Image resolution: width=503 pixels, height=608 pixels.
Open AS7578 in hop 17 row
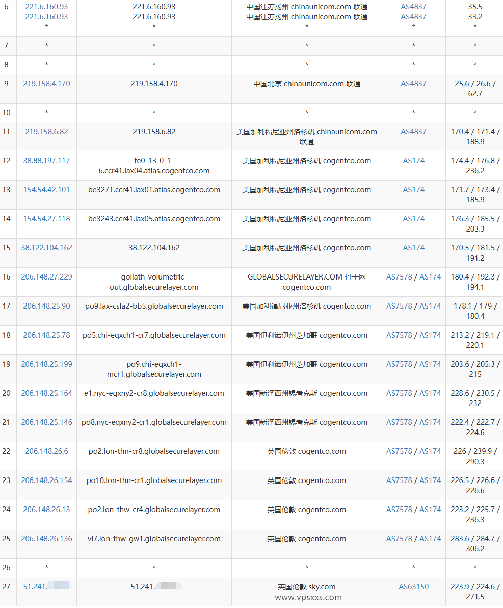click(x=399, y=306)
